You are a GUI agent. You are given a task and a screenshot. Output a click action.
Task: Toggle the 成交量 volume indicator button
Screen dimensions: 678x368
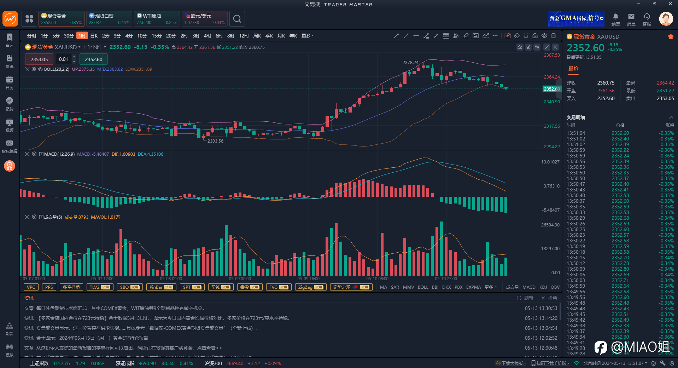point(512,287)
